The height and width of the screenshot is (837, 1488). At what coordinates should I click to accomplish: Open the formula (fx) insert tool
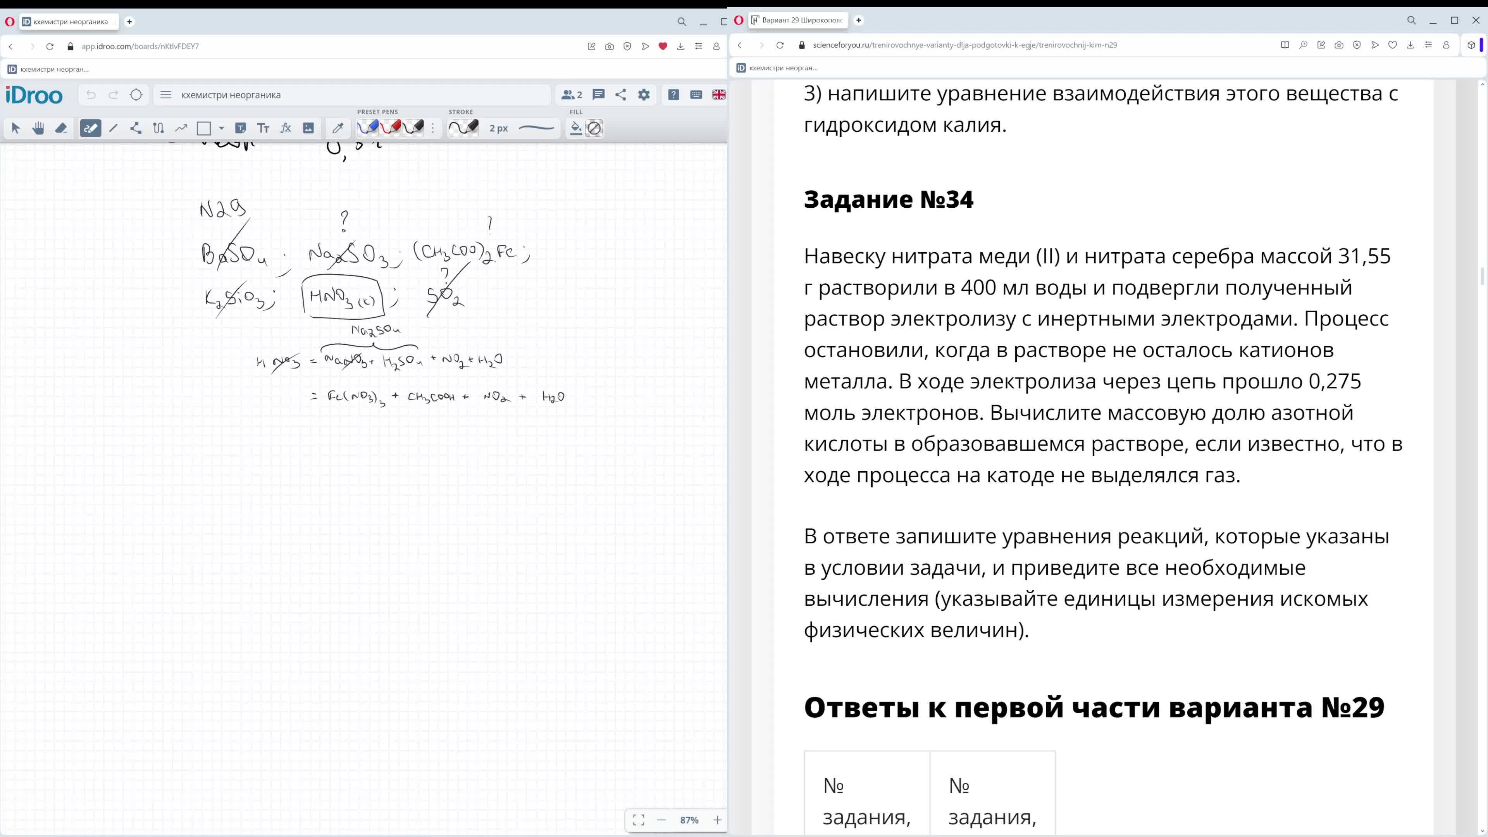click(x=286, y=128)
